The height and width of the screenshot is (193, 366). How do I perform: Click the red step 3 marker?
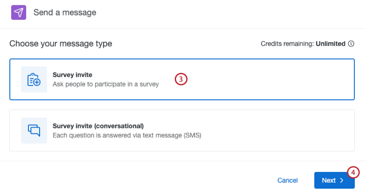[181, 79]
